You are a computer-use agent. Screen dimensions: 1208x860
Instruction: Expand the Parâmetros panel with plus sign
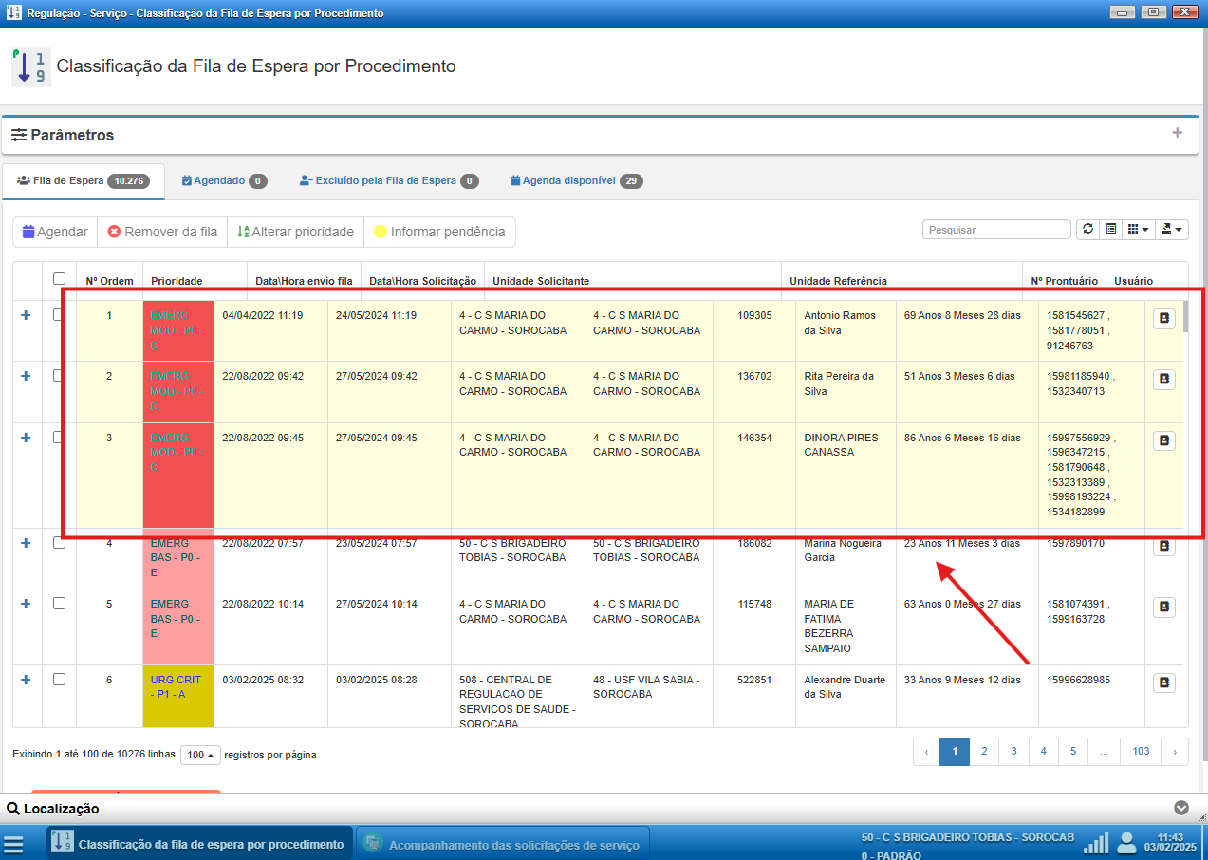click(1177, 133)
